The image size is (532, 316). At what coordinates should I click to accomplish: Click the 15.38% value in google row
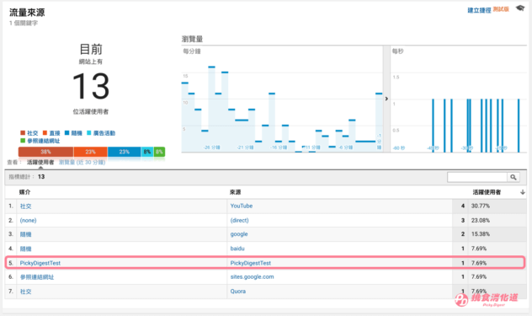[480, 234]
